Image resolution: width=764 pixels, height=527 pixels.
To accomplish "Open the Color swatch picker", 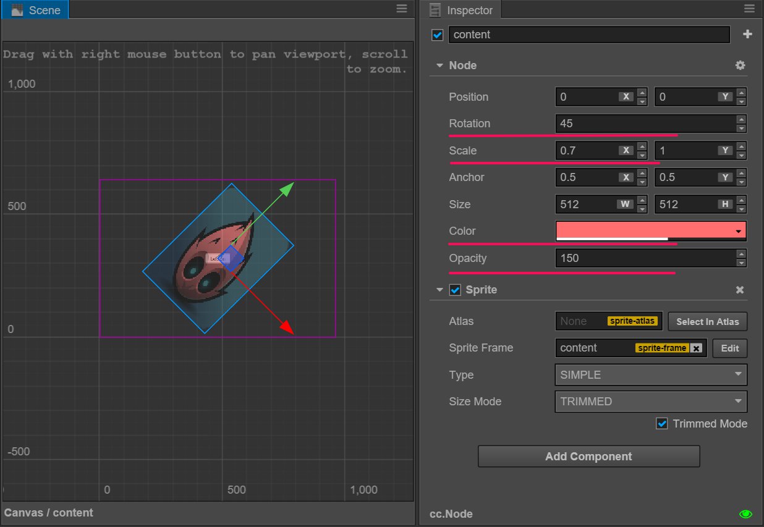I will point(650,230).
